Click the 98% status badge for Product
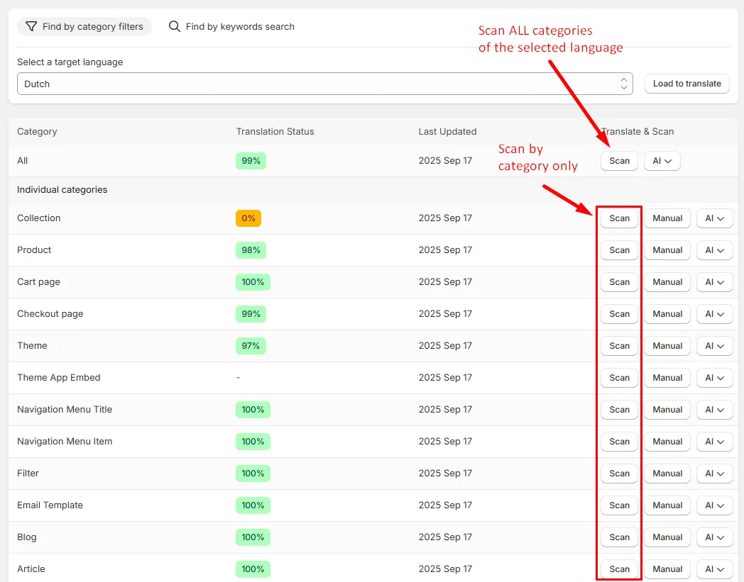The image size is (744, 582). (251, 250)
